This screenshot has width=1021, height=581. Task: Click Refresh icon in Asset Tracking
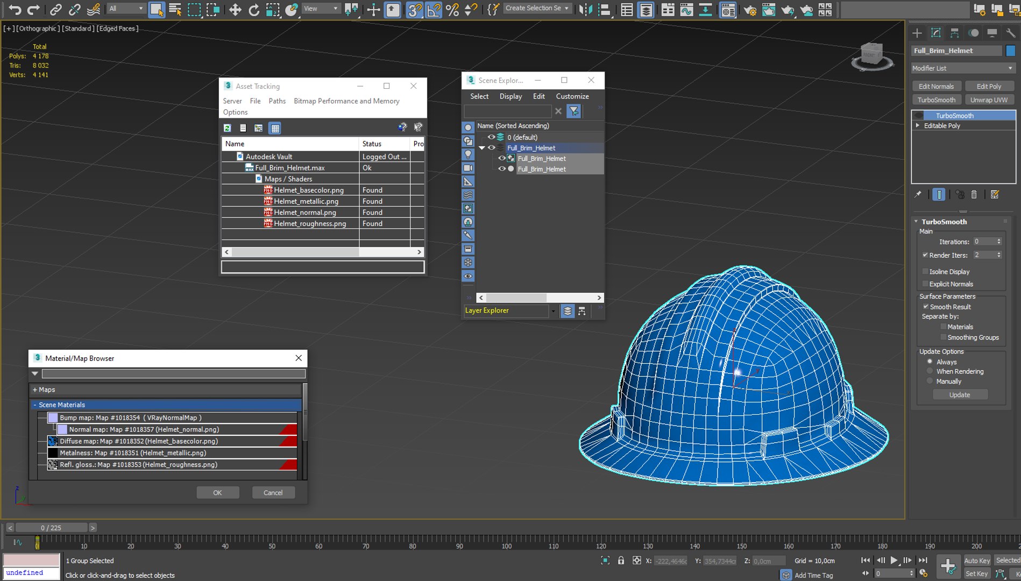tap(228, 128)
